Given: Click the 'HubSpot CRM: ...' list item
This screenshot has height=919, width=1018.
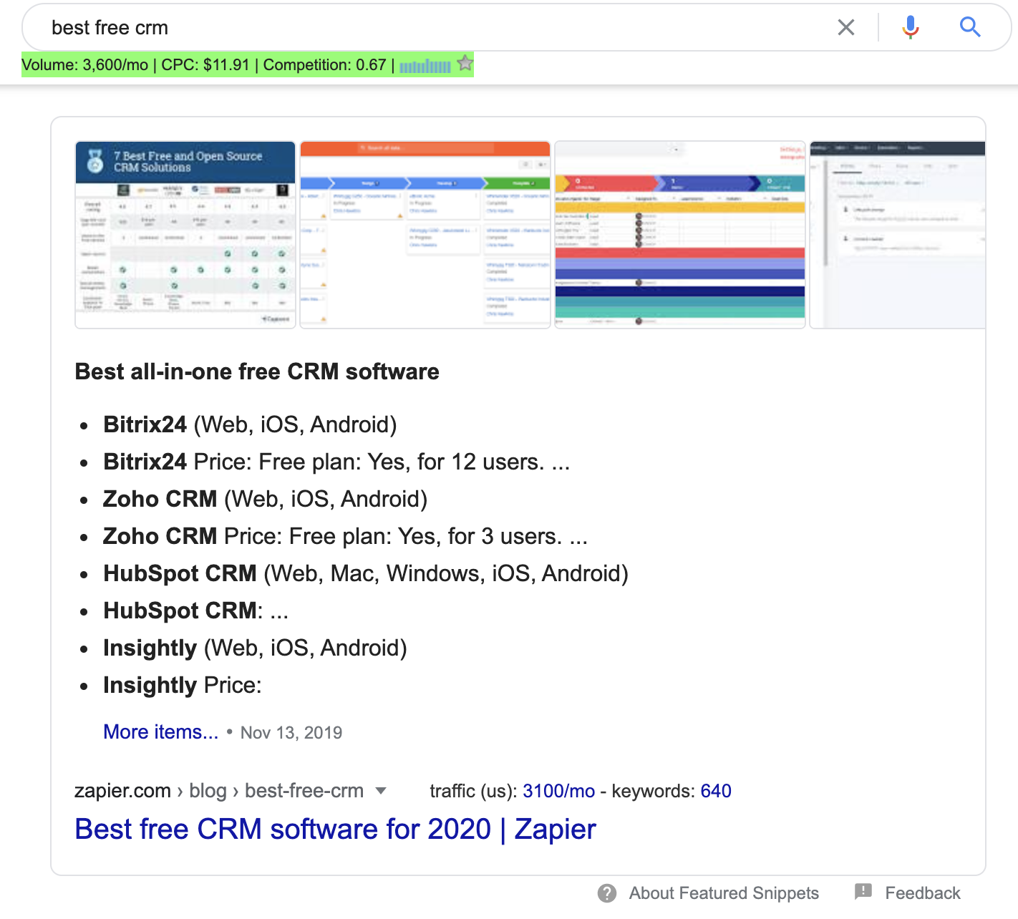Looking at the screenshot, I should (196, 611).
